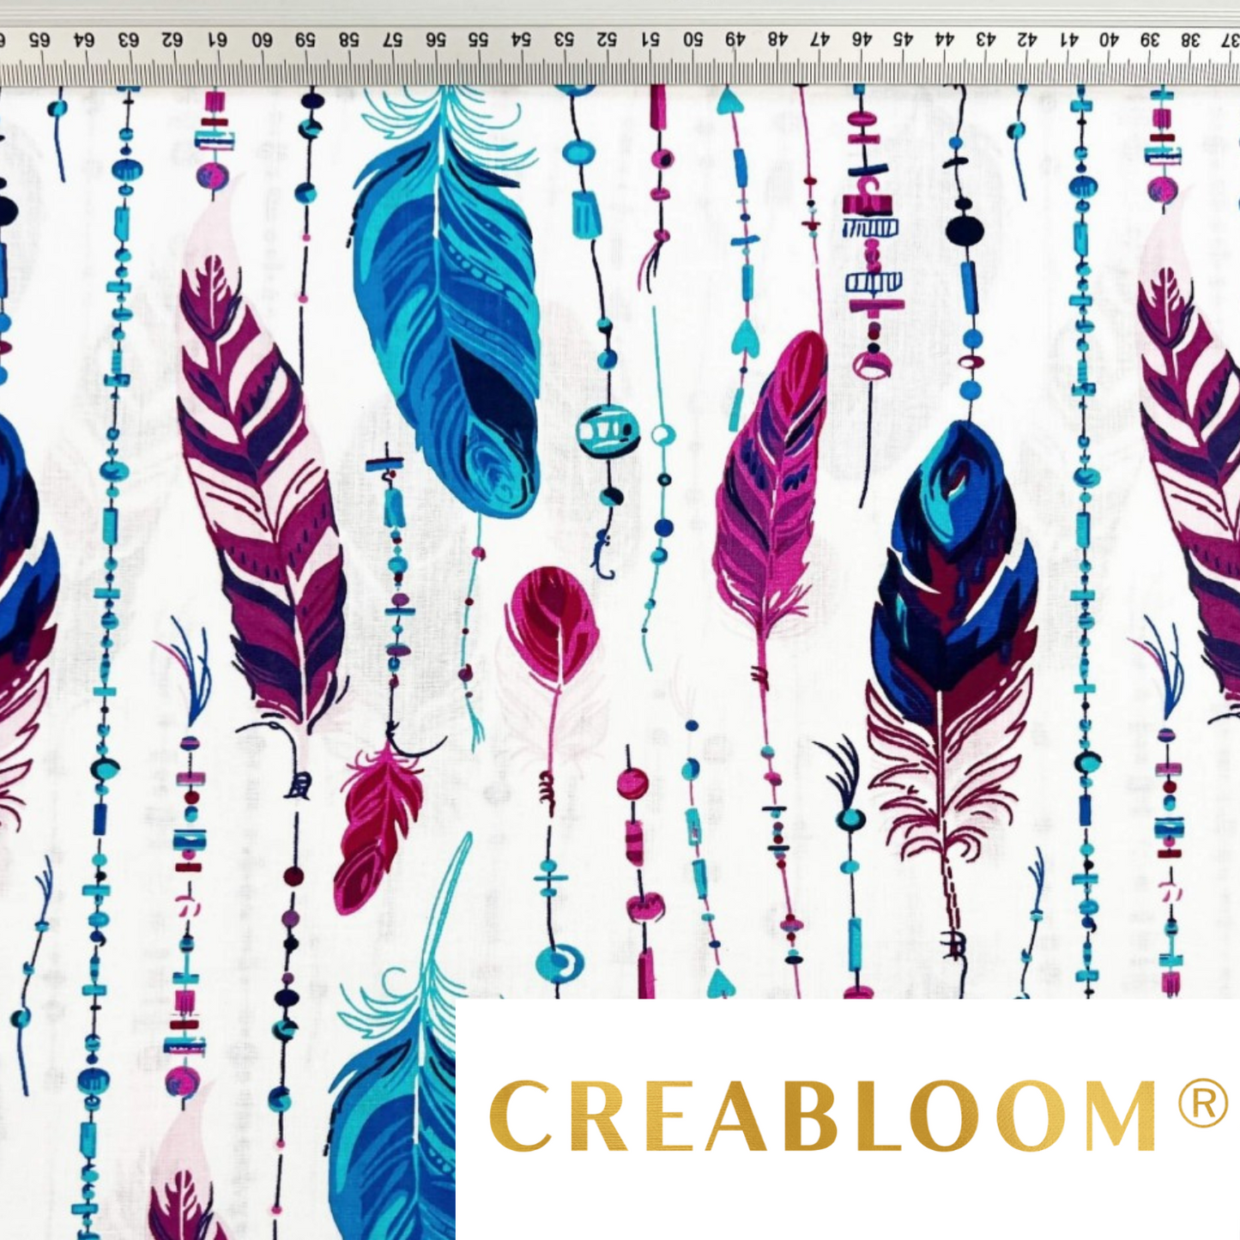Image resolution: width=1240 pixels, height=1240 pixels.
Task: Select the 60 mark on the ruler
Action: pyautogui.click(x=262, y=39)
